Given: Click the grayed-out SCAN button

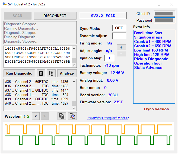Looking at the screenshot, I should tap(17, 16).
